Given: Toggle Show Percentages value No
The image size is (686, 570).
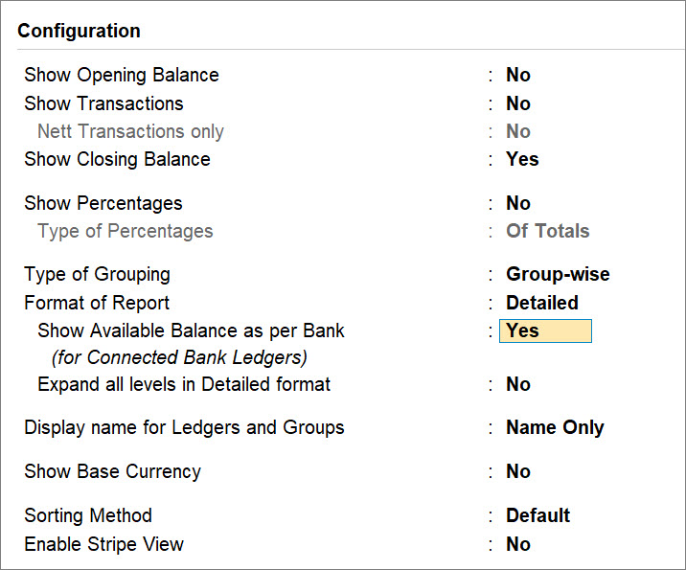Looking at the screenshot, I should pos(518,203).
